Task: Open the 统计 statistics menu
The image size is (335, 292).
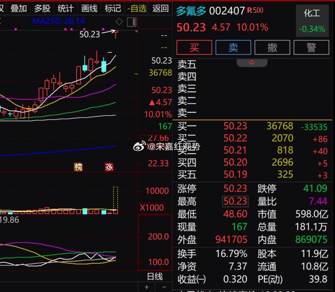Action: coord(66,9)
